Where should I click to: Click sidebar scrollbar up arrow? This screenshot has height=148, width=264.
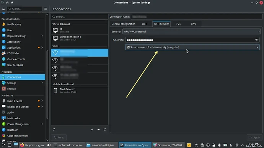(x=47, y=15)
